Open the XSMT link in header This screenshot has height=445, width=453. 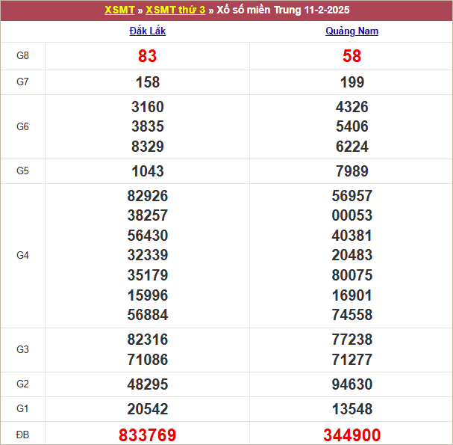[119, 10]
